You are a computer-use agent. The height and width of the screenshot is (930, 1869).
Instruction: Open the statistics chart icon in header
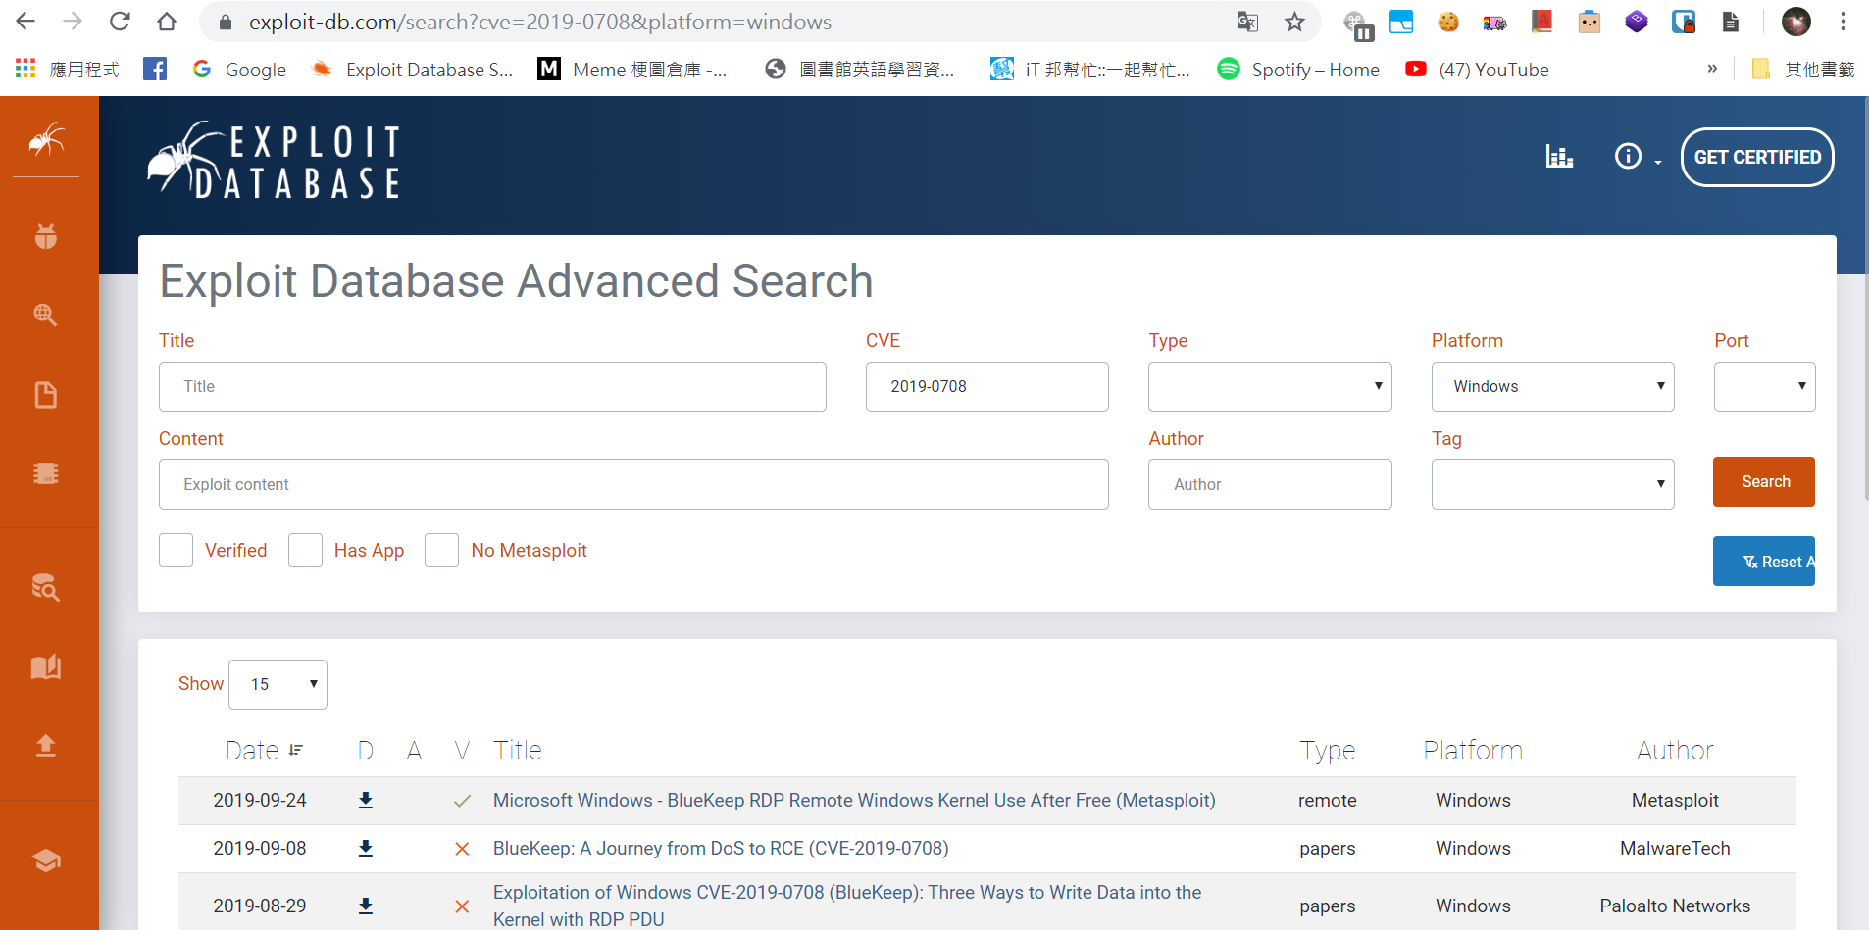[1559, 156]
